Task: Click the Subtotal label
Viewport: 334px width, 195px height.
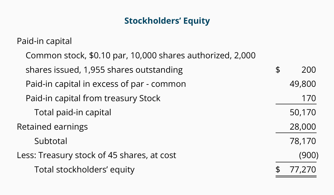Action: (x=51, y=141)
